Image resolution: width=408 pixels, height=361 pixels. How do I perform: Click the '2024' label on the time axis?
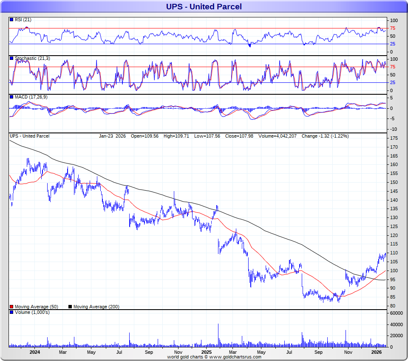pos(35,353)
